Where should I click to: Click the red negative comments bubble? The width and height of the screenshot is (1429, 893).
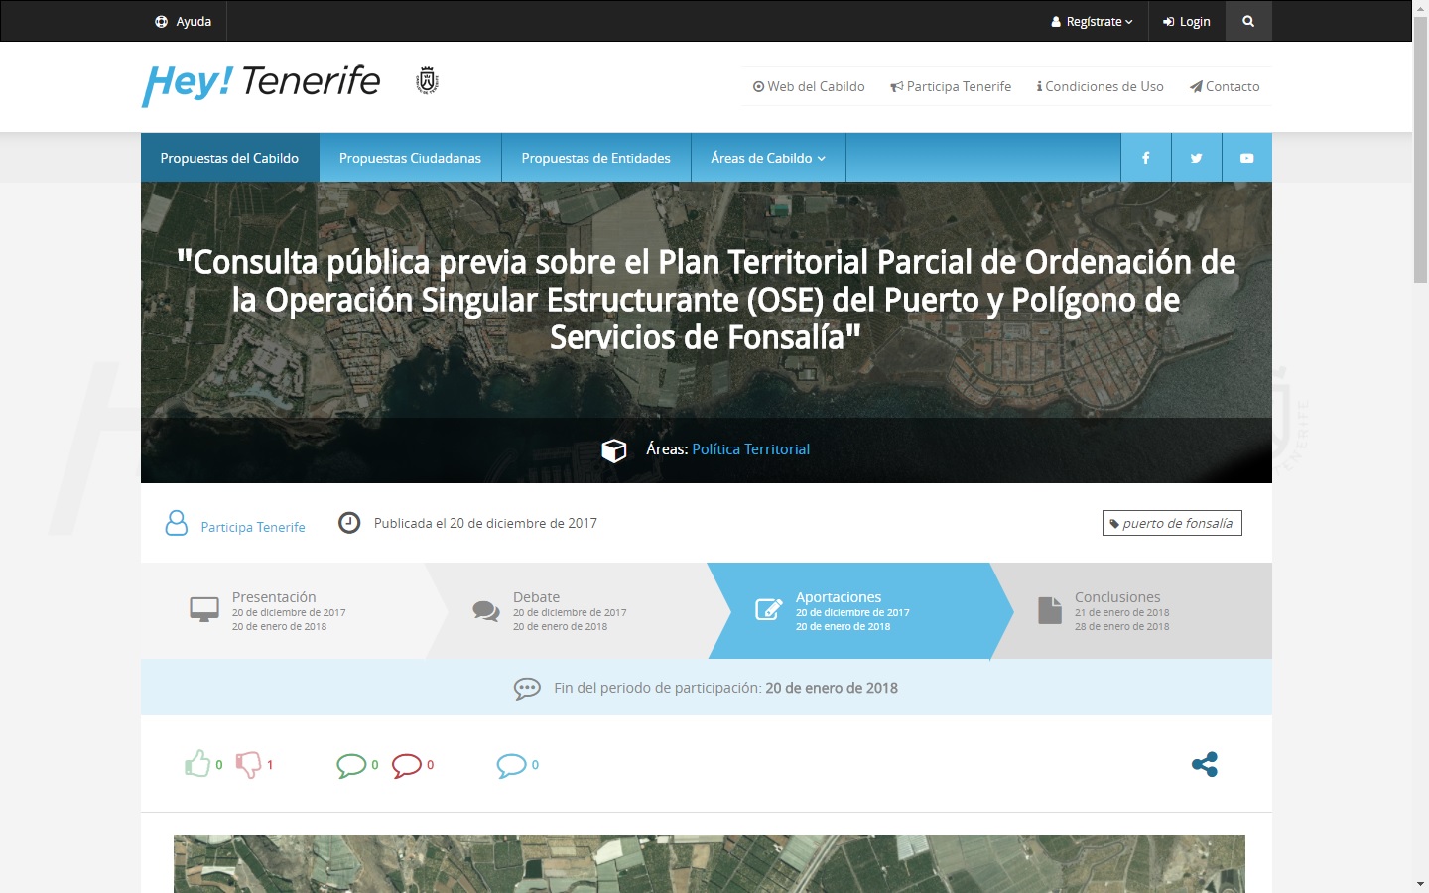(x=407, y=765)
